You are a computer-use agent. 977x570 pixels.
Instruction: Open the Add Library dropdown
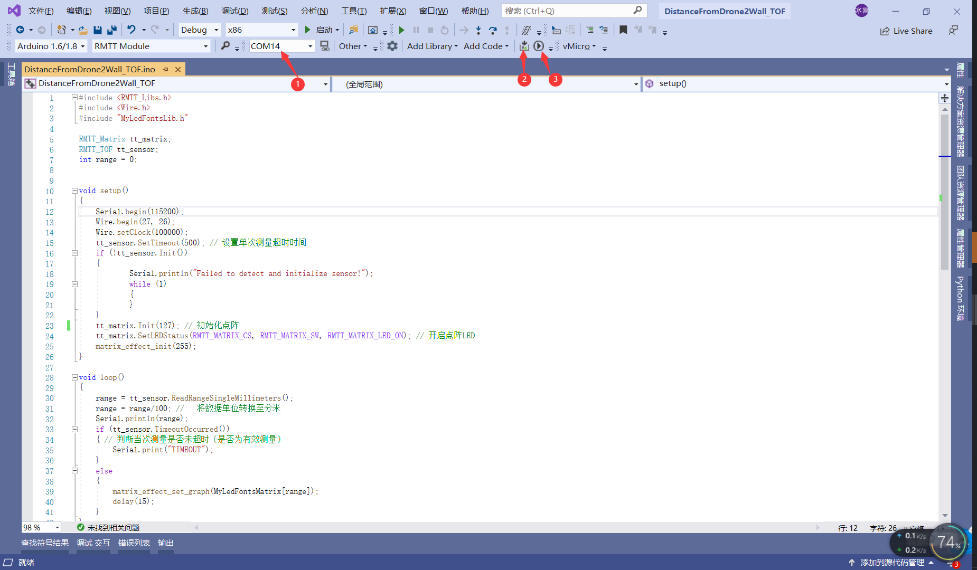tap(432, 46)
